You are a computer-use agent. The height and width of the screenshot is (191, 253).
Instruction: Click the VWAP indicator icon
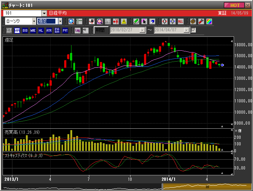click(x=9, y=30)
